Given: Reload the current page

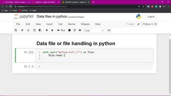Looking at the screenshot, I should click(x=10, y=6).
